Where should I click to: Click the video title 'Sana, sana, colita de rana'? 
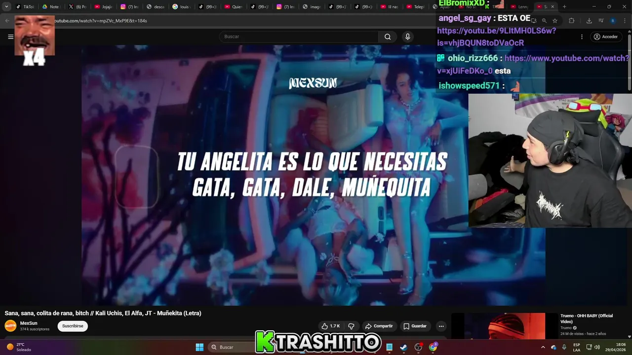click(103, 313)
